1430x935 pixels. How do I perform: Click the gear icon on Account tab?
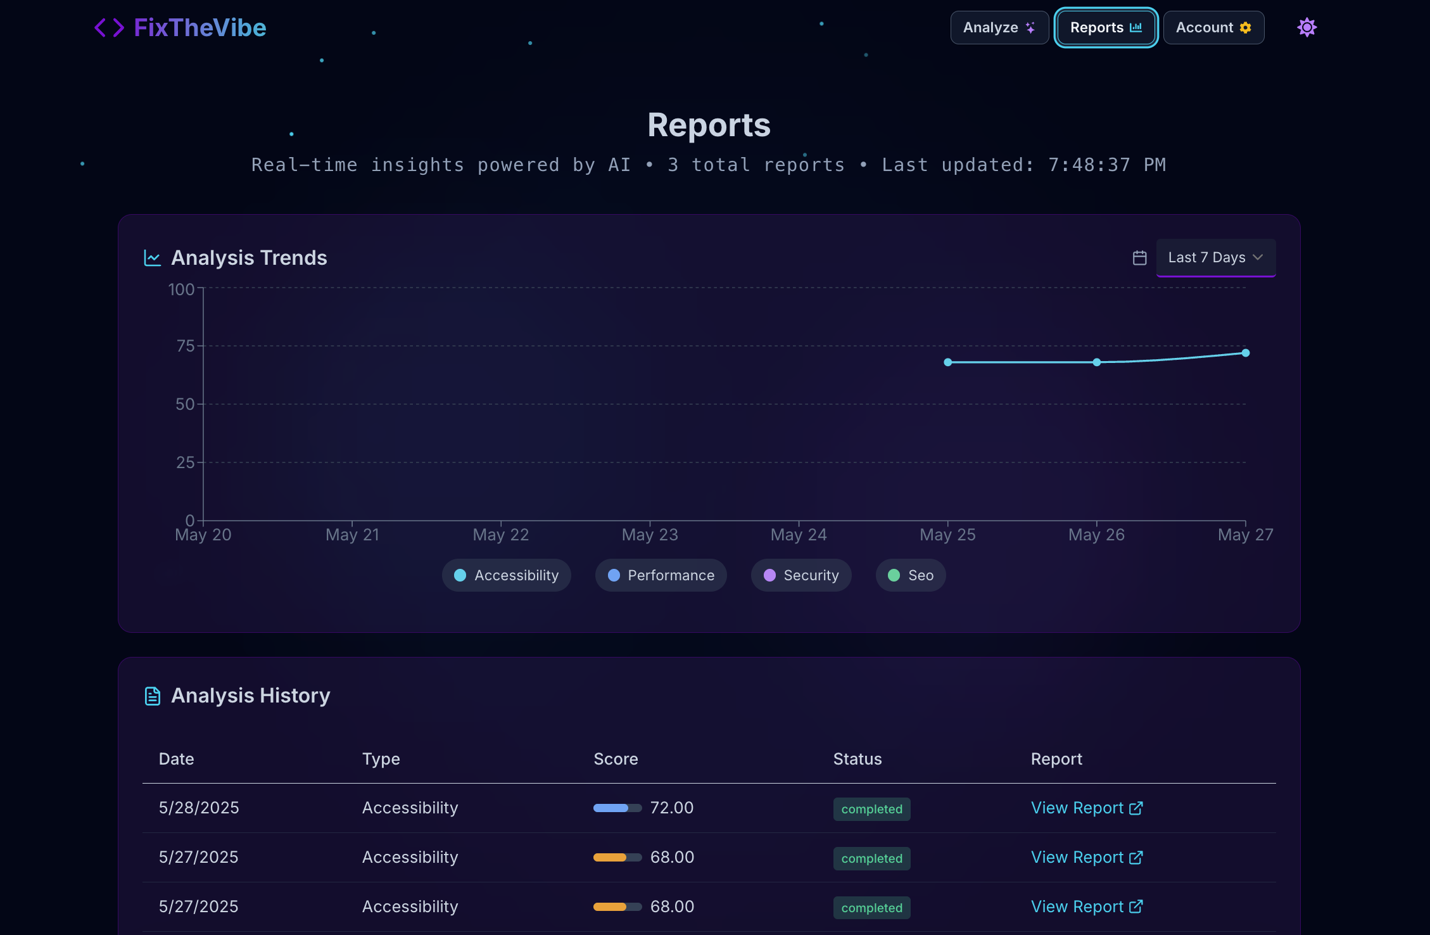(1246, 27)
